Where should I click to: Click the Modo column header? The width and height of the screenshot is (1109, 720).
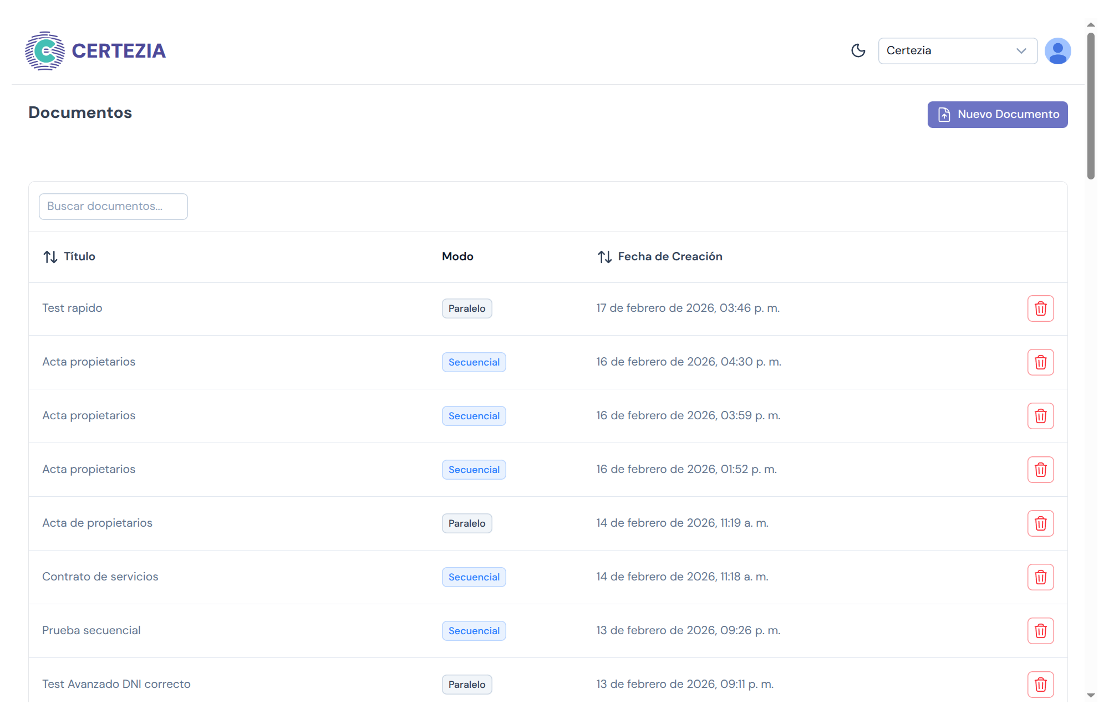pos(457,256)
